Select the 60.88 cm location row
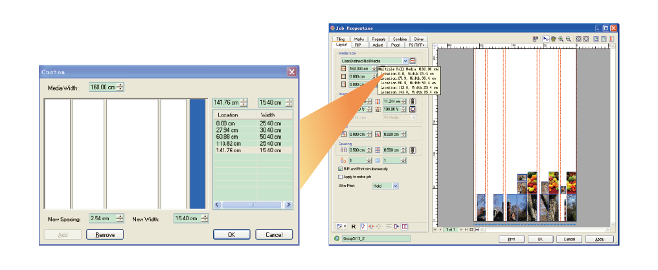This screenshot has height=270, width=658. pos(253,137)
